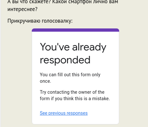
Task: Click the word 'голосовалку:' above the form
Action: pyautogui.click(x=57, y=21)
